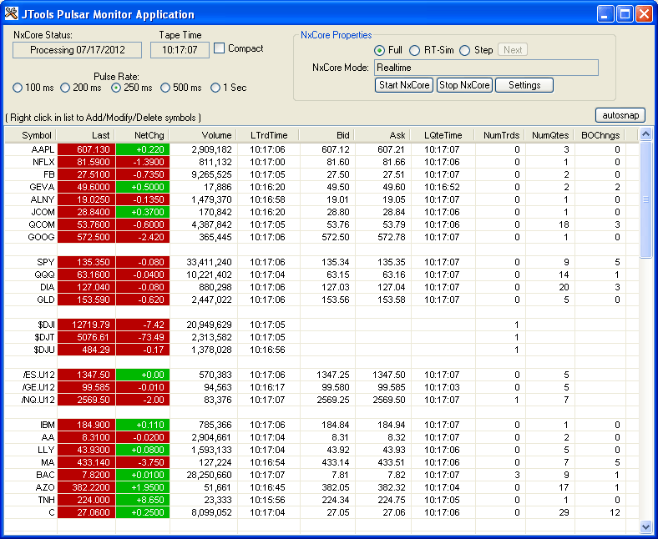Click the LTrdTime column header

(x=269, y=135)
